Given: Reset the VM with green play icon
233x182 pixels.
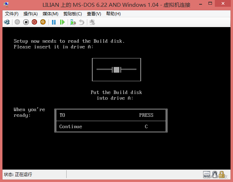Looking at the screenshot, I should (62, 22).
